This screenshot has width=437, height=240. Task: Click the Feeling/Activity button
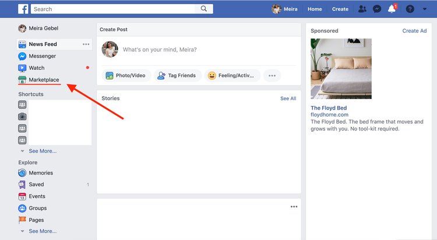232,76
